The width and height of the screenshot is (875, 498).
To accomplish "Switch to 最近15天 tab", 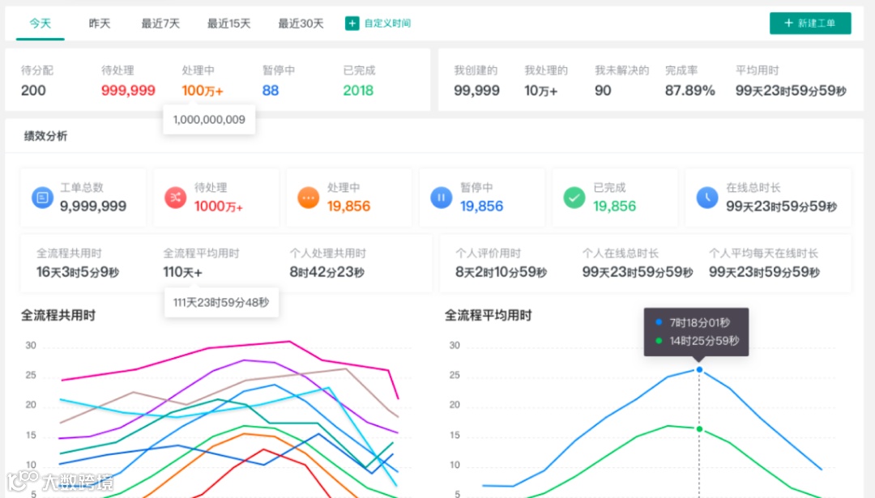I will coord(228,23).
